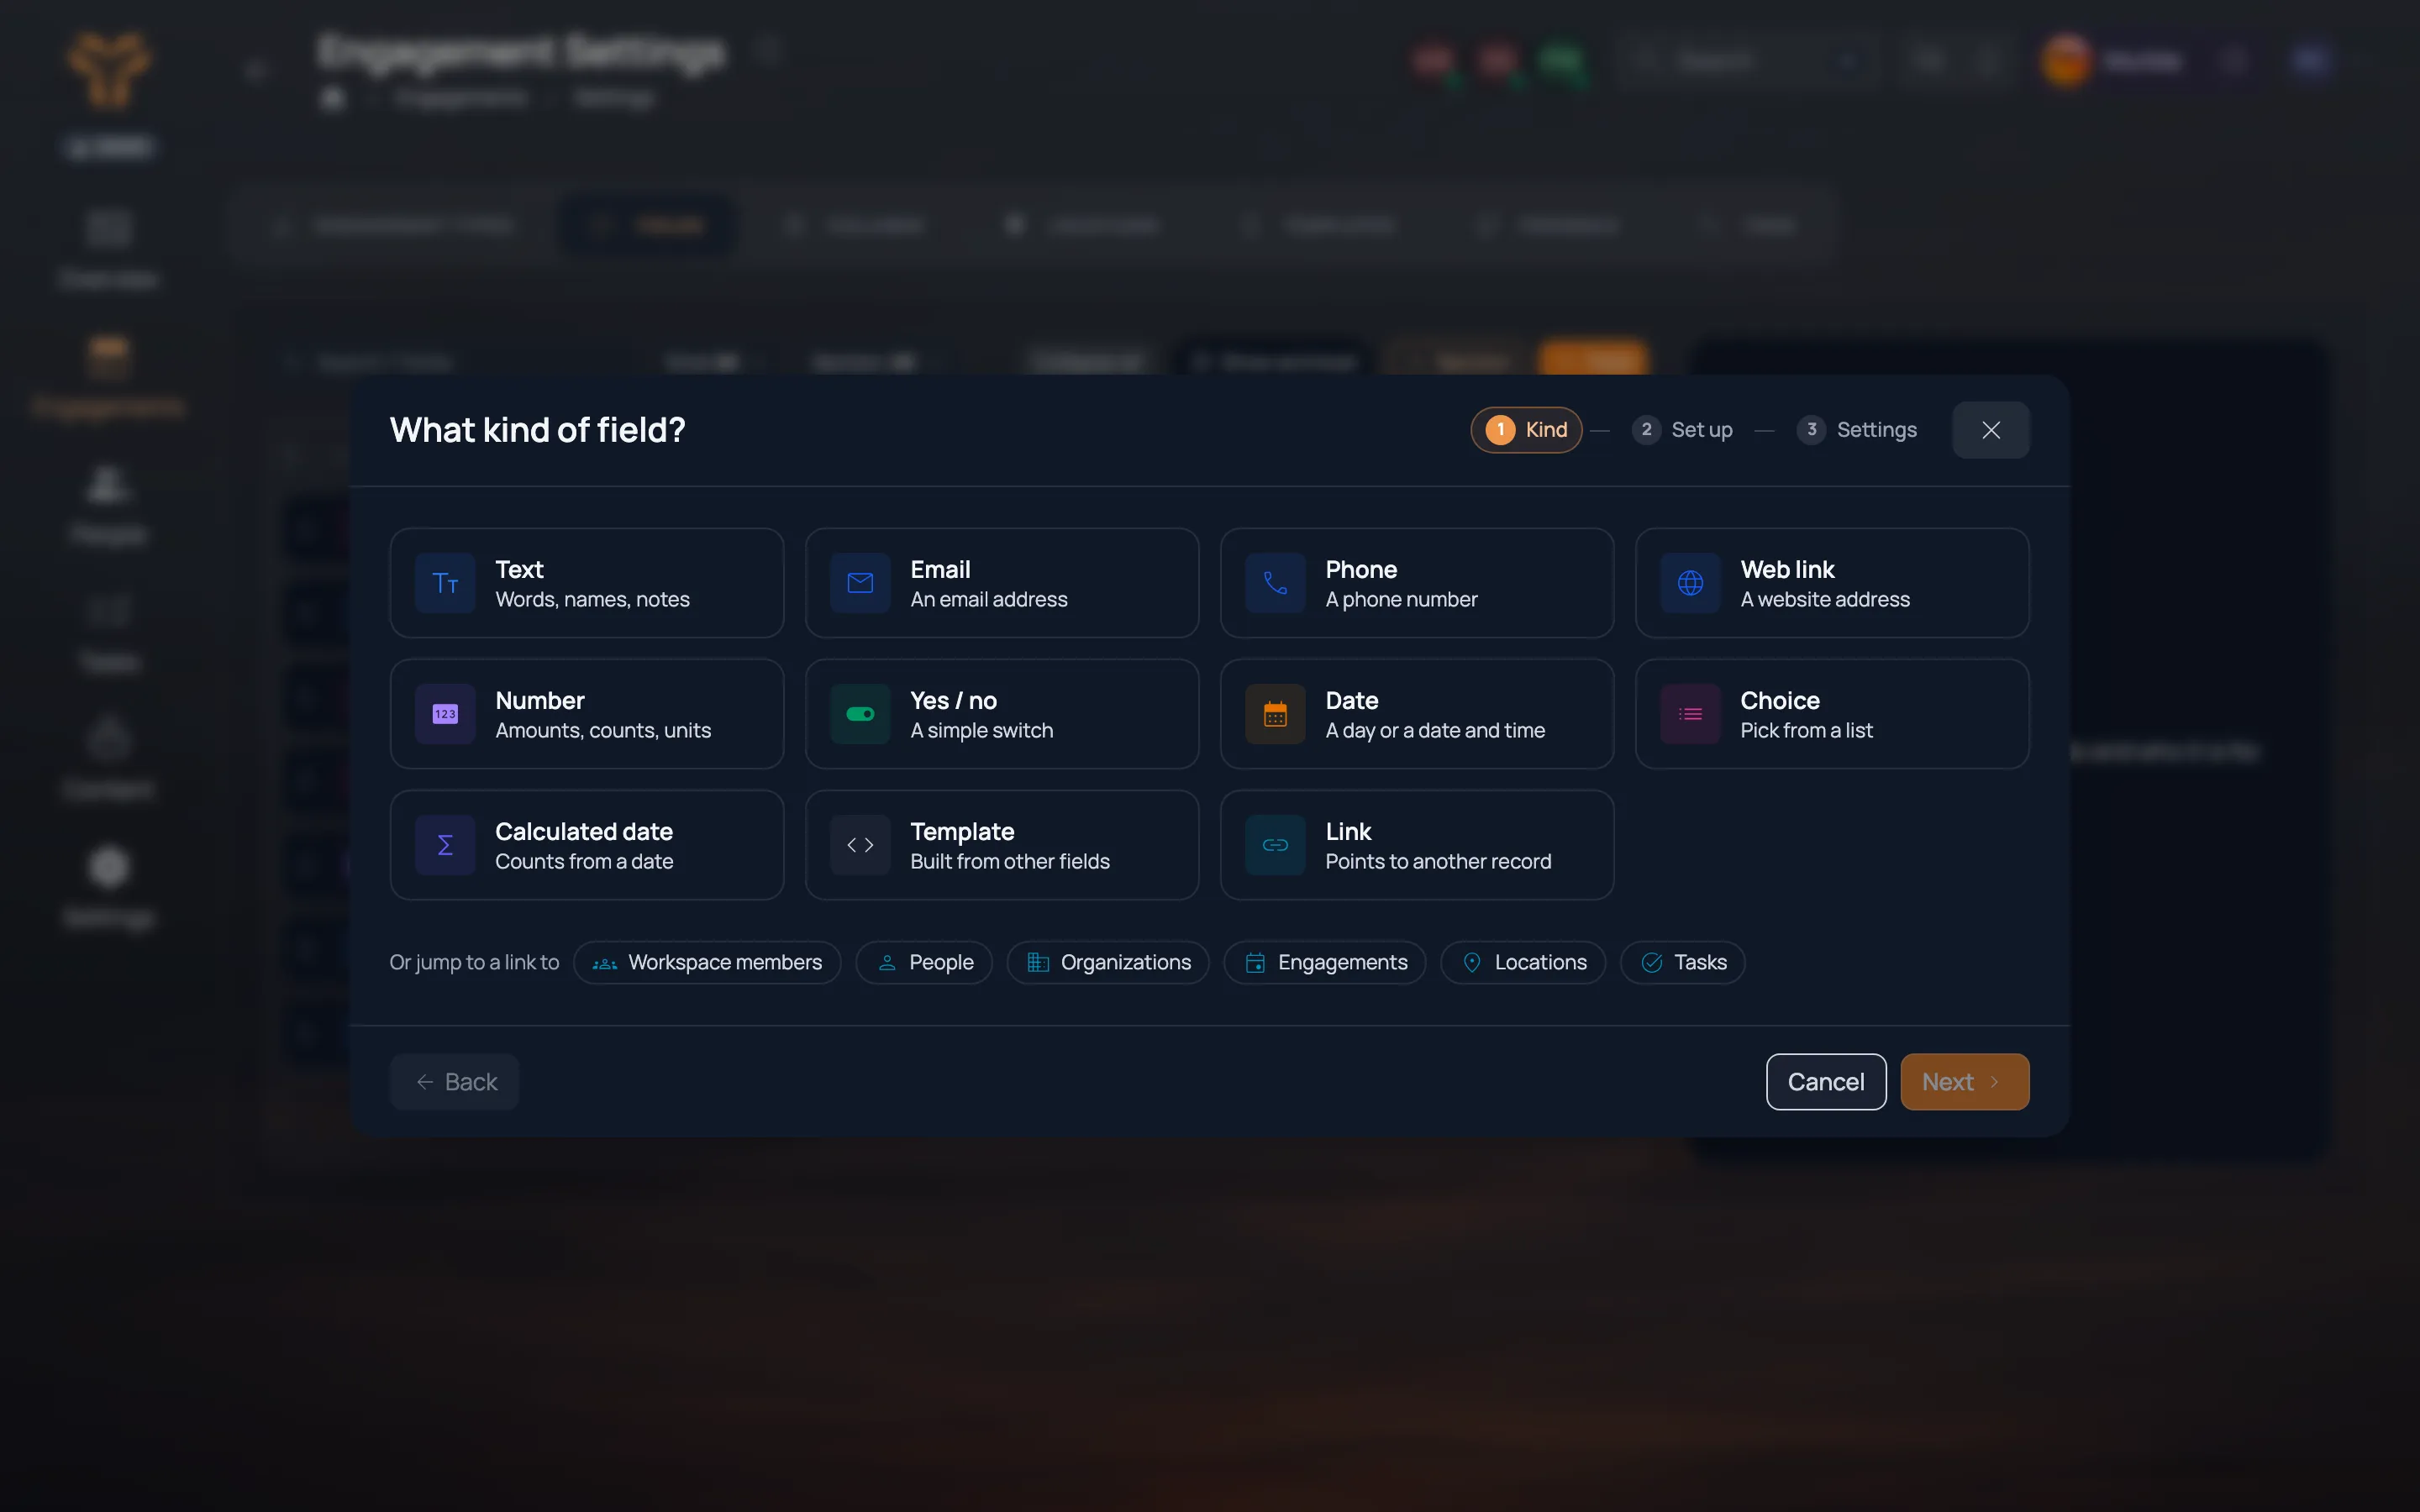Go to step 2 Set up
2420x1512 pixels.
[x=1683, y=430]
